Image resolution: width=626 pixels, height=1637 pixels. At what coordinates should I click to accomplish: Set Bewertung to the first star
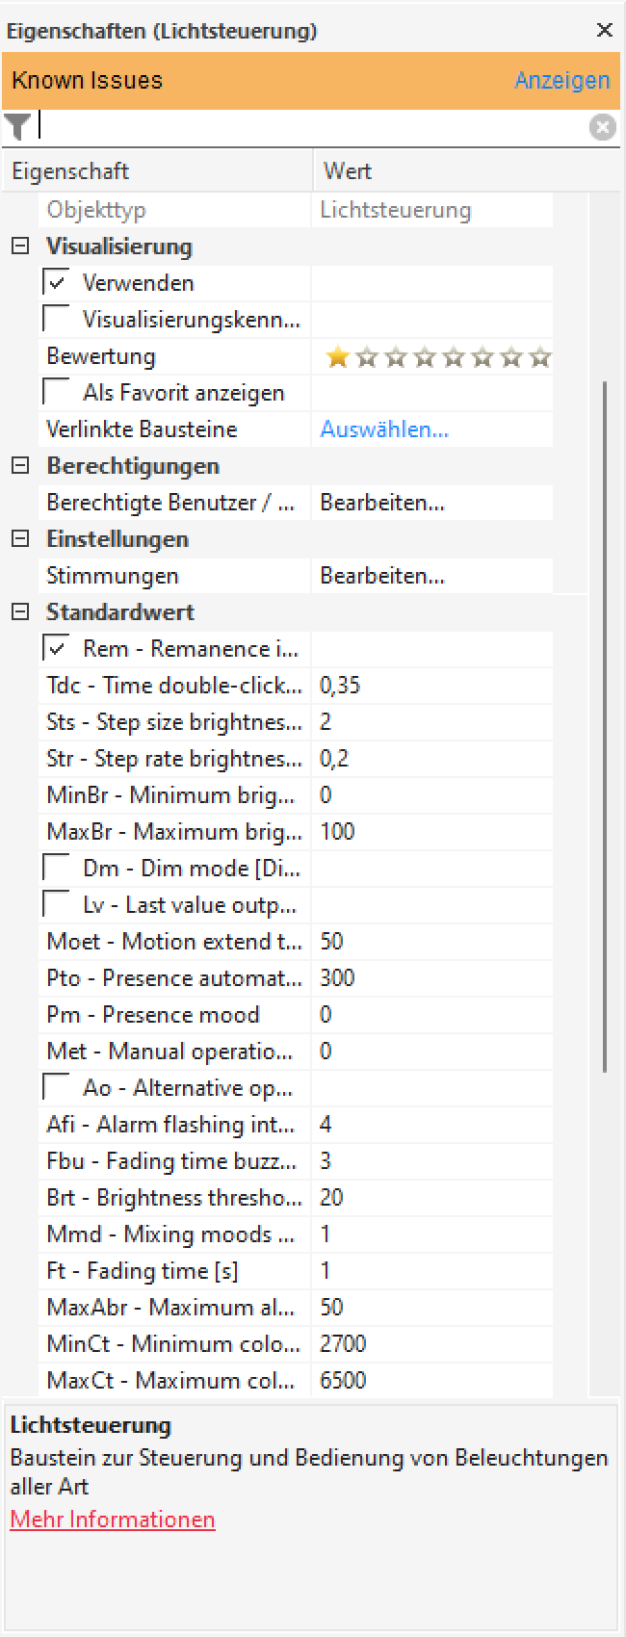coord(337,357)
